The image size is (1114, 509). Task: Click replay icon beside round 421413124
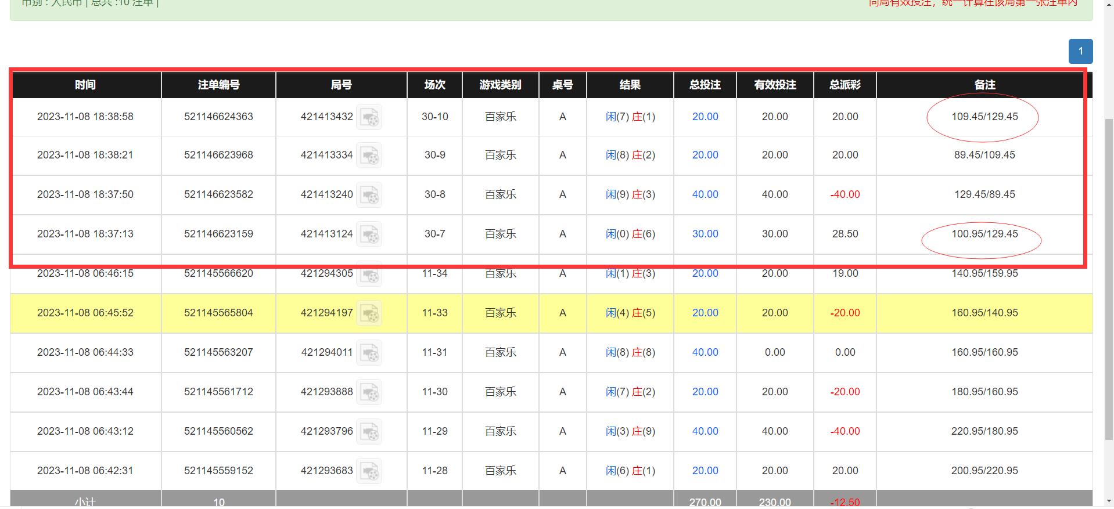click(369, 234)
